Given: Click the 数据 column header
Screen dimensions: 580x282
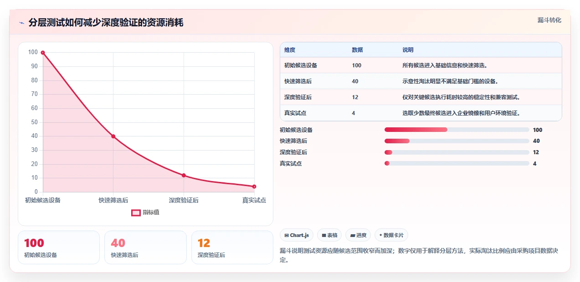Looking at the screenshot, I should (x=358, y=50).
